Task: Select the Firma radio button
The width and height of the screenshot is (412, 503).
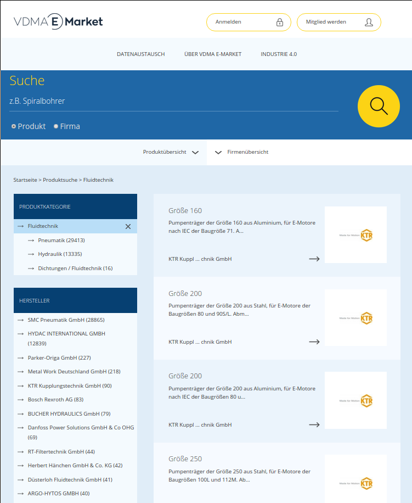Action: click(x=56, y=126)
